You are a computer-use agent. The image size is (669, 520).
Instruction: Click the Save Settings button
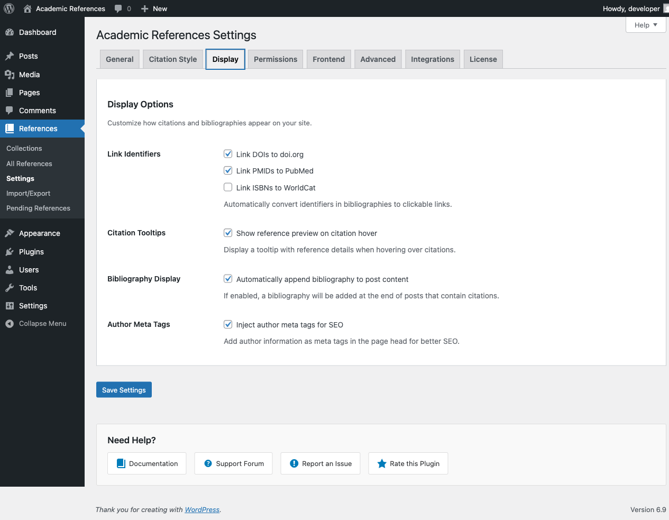pyautogui.click(x=124, y=390)
